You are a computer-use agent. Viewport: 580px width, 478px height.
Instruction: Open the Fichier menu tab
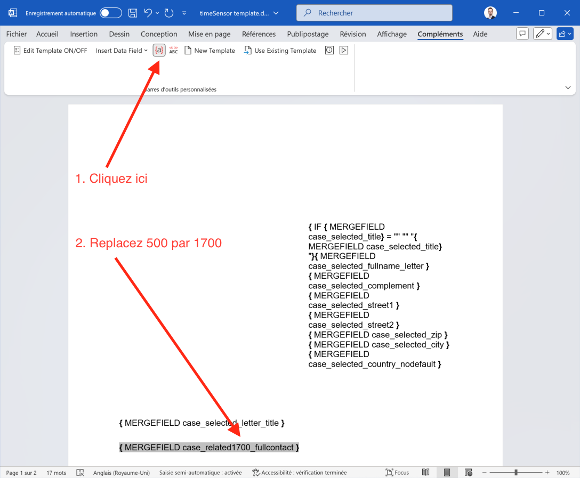coord(17,34)
